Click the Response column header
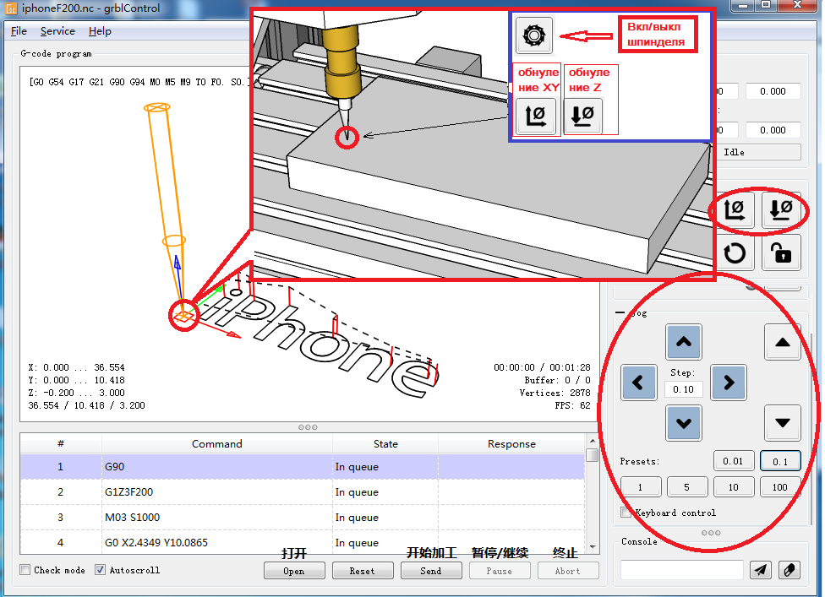This screenshot has width=825, height=597. point(511,444)
